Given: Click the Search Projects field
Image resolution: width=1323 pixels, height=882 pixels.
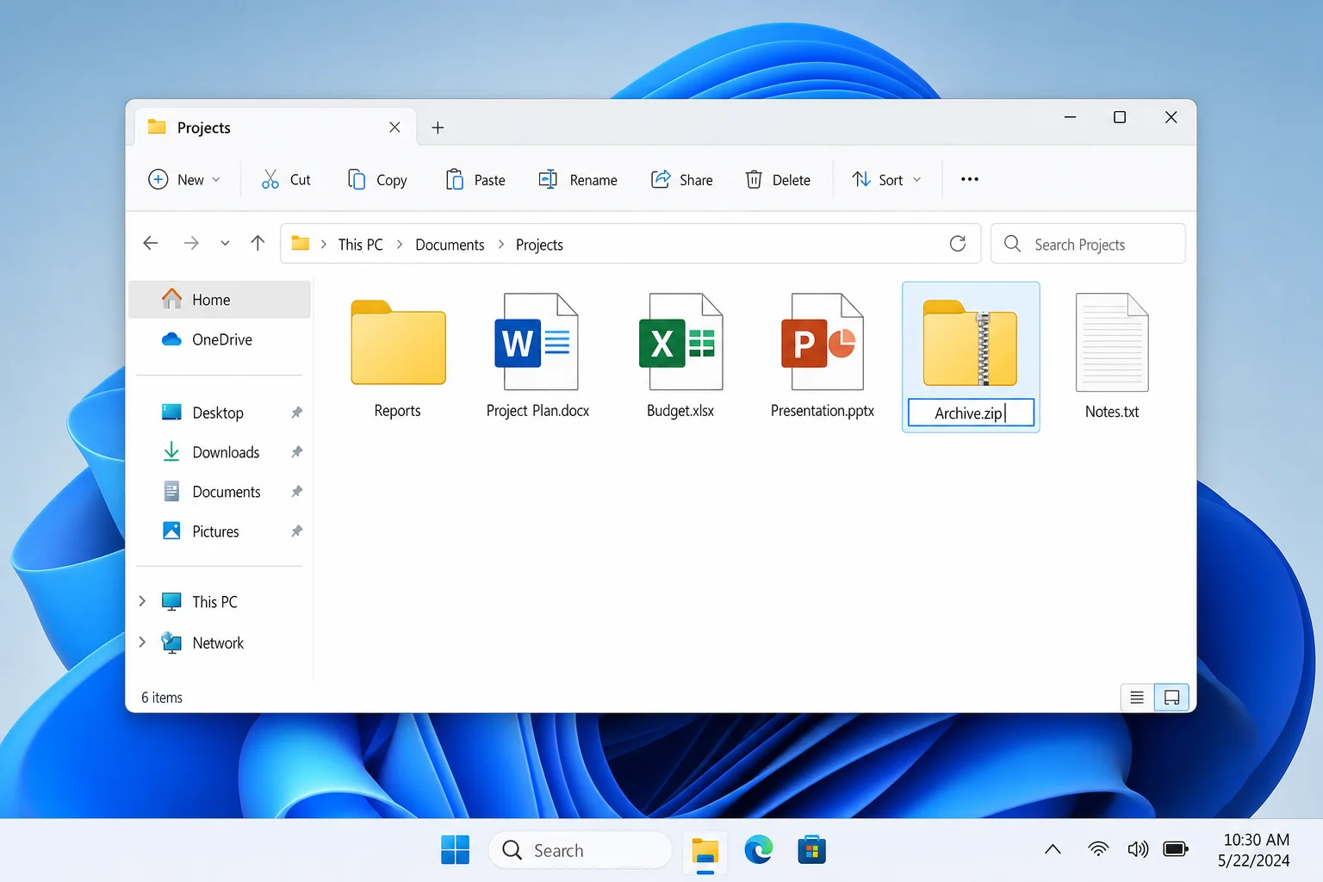Looking at the screenshot, I should pyautogui.click(x=1088, y=244).
